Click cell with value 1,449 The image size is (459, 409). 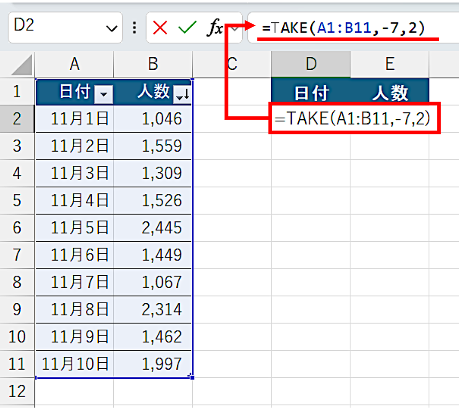pyautogui.click(x=153, y=255)
